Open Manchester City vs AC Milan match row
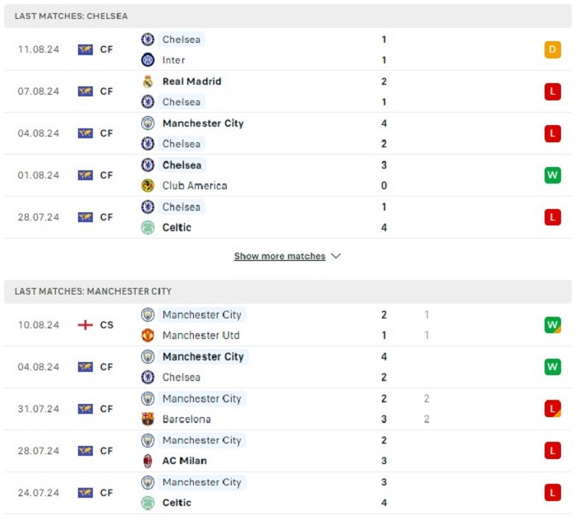This screenshot has height=520, width=575. (287, 451)
